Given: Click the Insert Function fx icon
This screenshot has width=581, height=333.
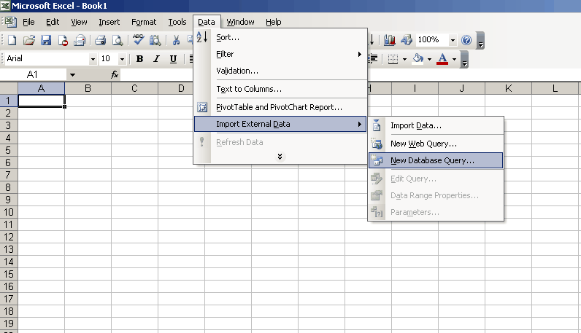Looking at the screenshot, I should tap(115, 75).
